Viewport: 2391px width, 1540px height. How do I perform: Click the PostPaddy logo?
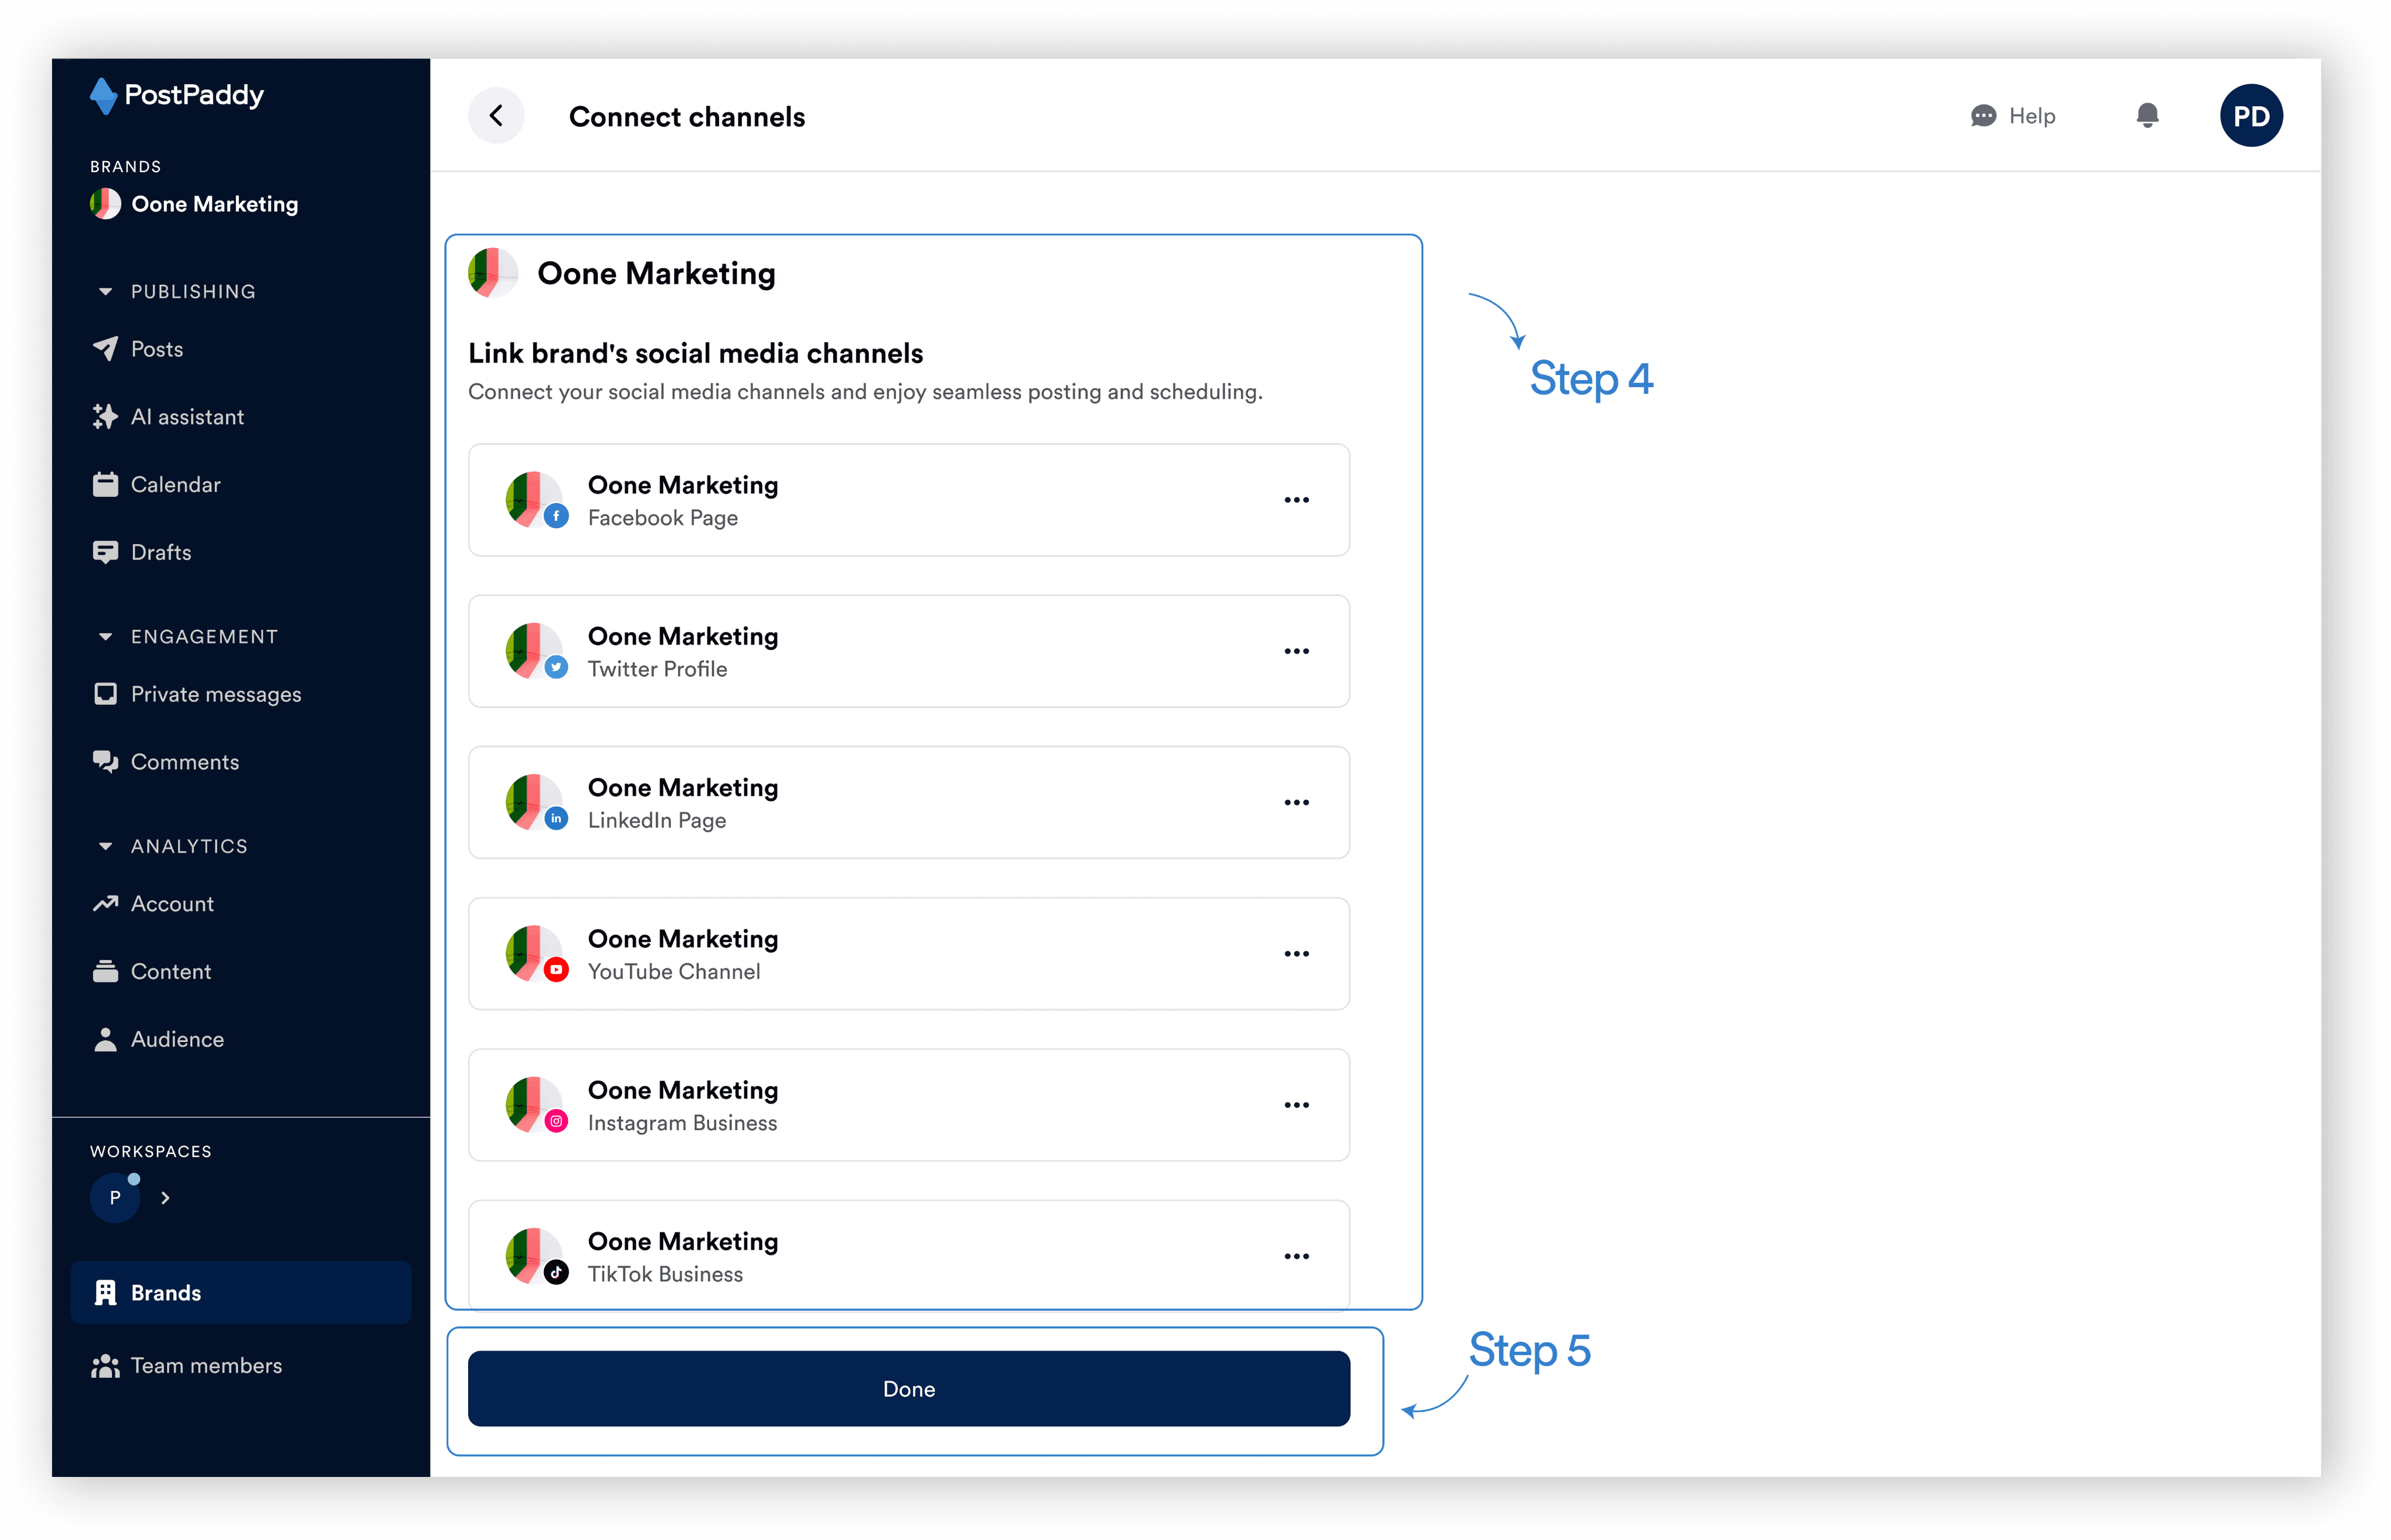click(x=177, y=95)
